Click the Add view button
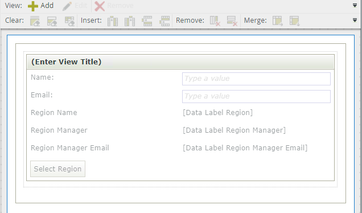 point(41,6)
